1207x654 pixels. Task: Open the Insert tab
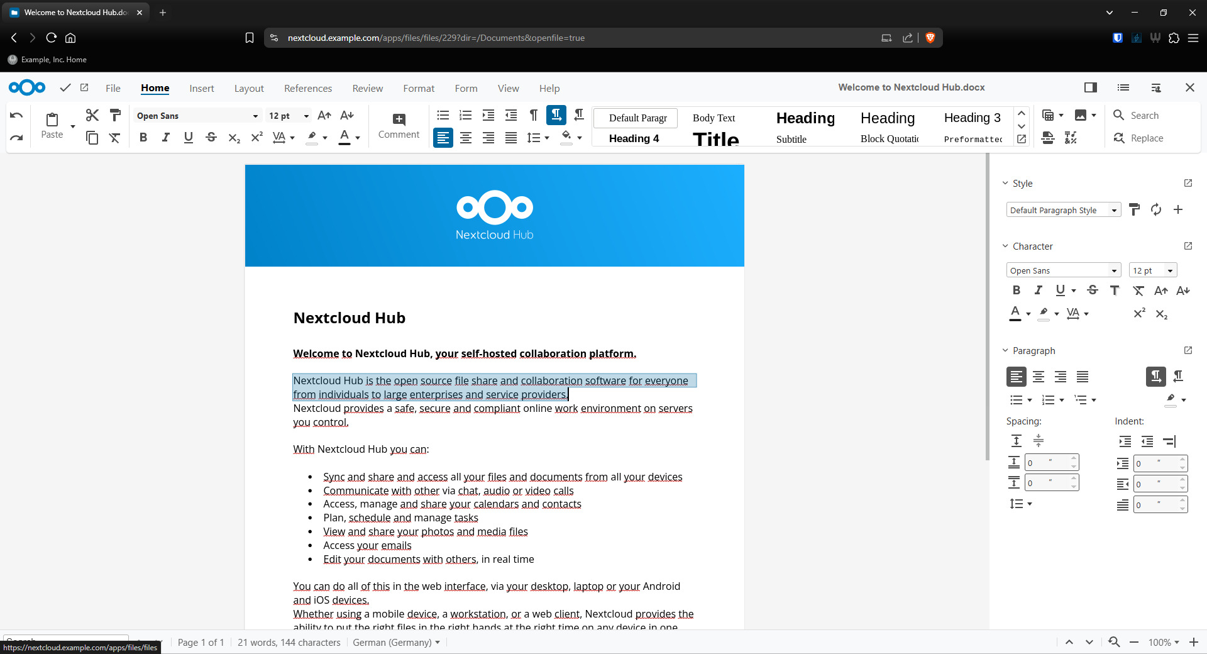tap(202, 88)
